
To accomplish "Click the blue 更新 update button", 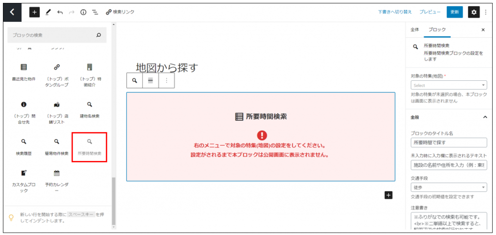I will pyautogui.click(x=454, y=12).
